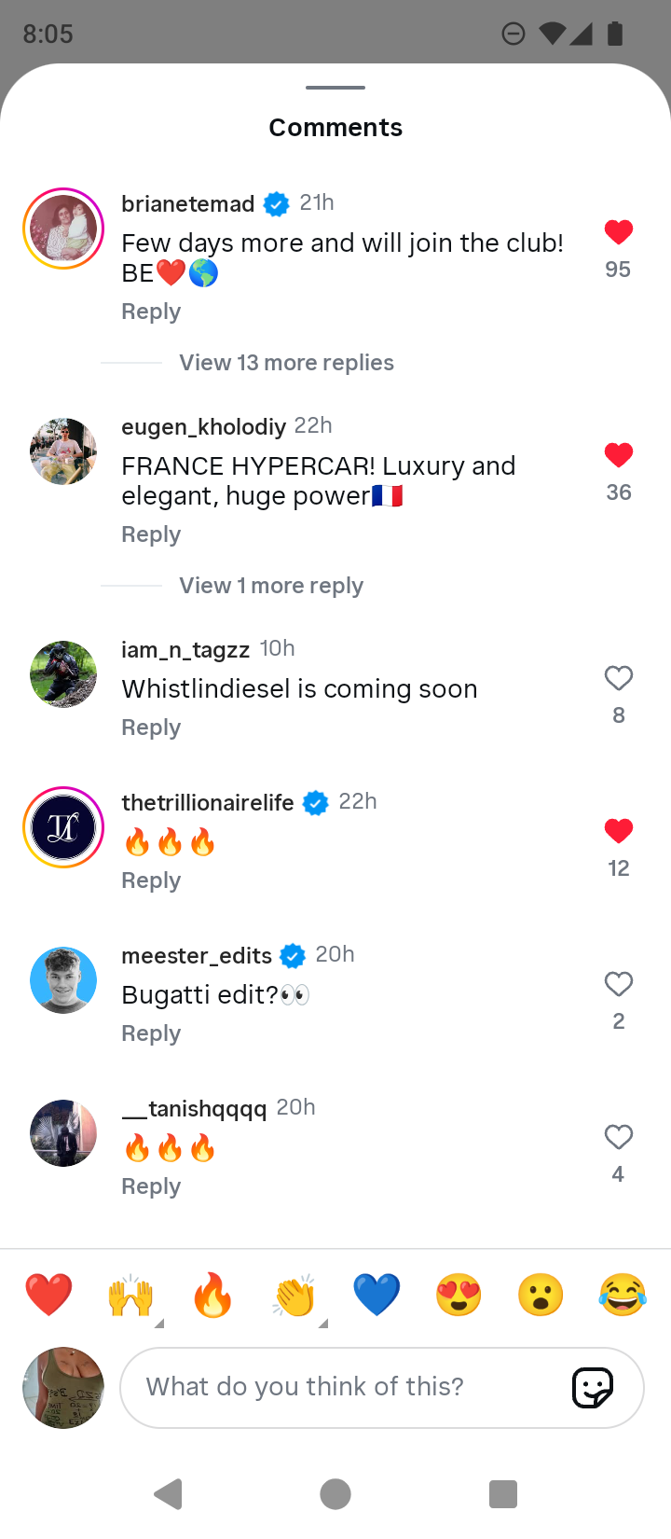Tap the comments sheet drag handle
Screen dimensions: 671x1539
coord(335,88)
